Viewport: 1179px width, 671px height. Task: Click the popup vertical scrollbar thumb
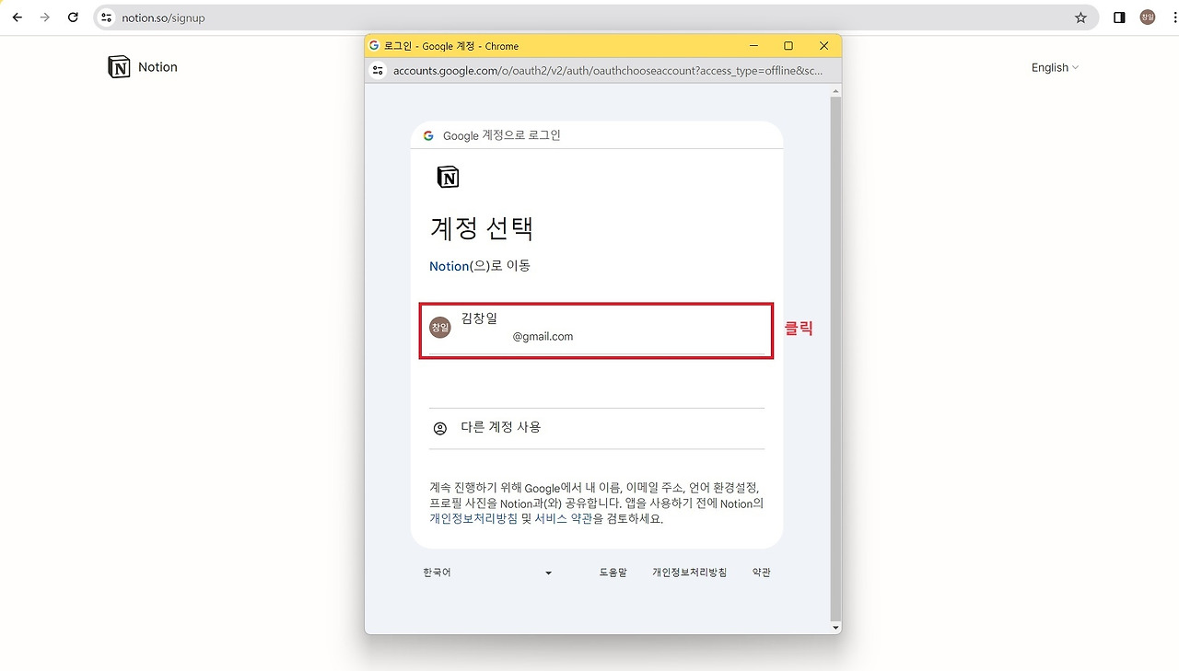point(835,359)
